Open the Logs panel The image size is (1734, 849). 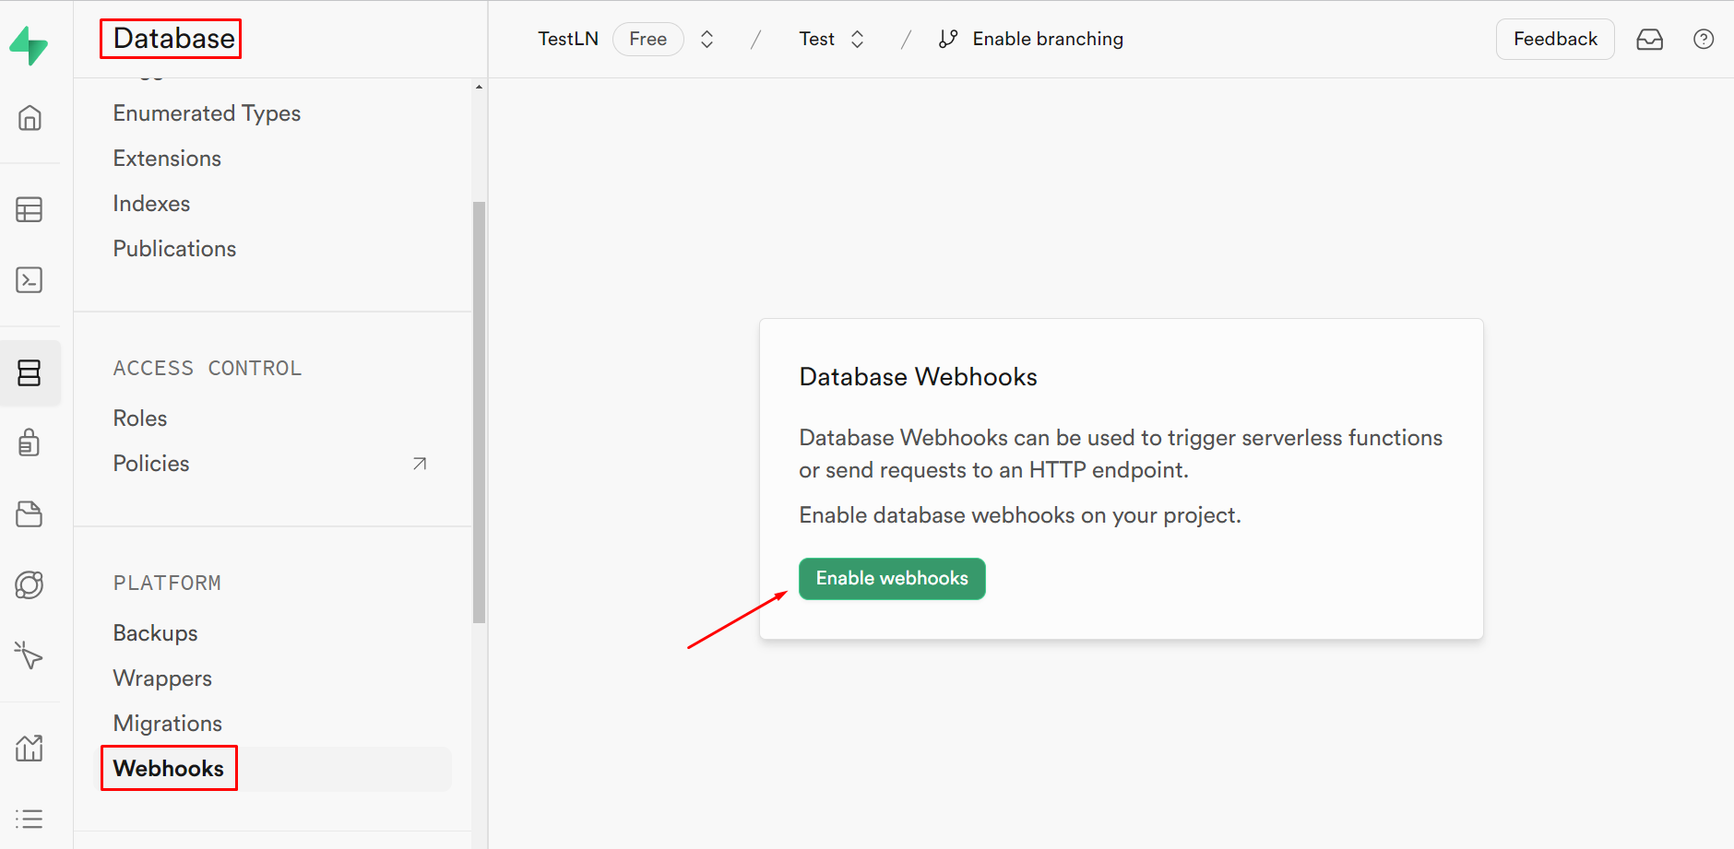[30, 819]
